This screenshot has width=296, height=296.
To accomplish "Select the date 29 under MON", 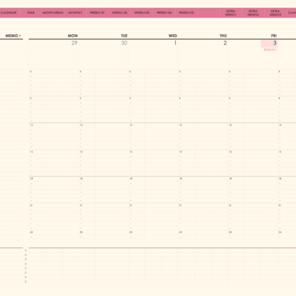I will coord(75,43).
